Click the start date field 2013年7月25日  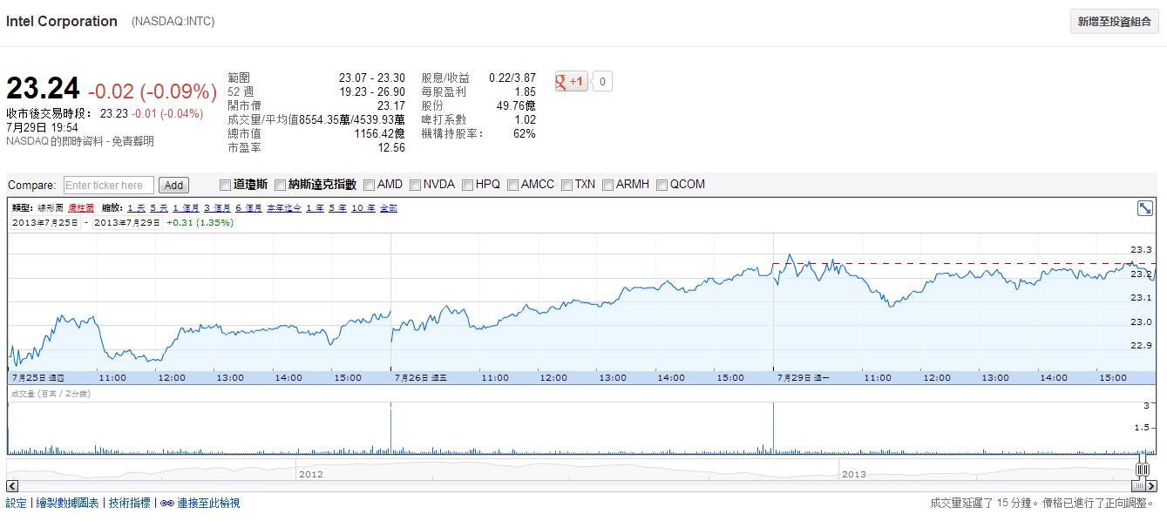point(44,223)
